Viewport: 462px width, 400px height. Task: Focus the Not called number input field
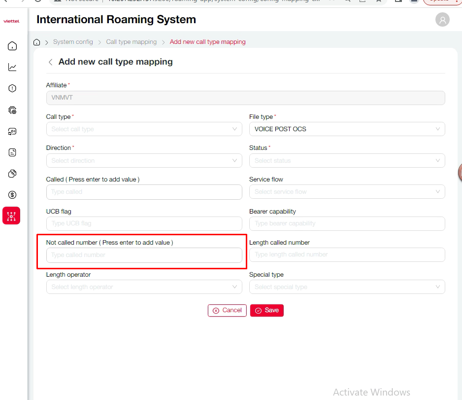pyautogui.click(x=144, y=255)
